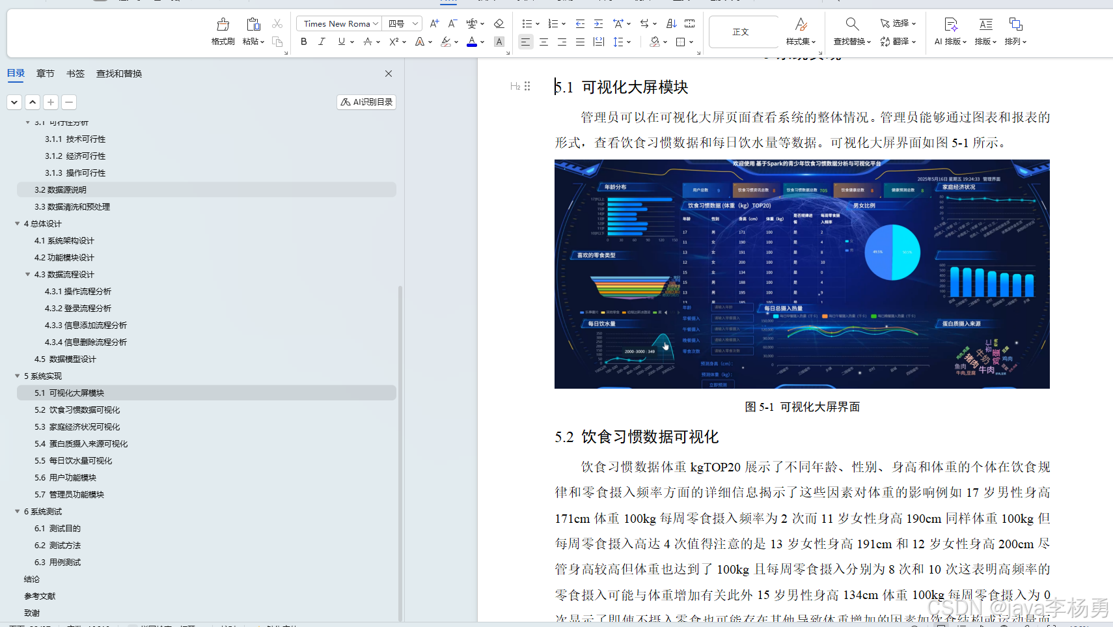The height and width of the screenshot is (627, 1113).
Task: Switch to the 书签 tab
Action: pos(76,74)
